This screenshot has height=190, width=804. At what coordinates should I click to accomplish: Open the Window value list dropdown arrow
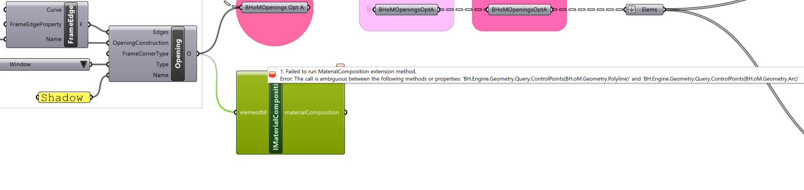84,64
